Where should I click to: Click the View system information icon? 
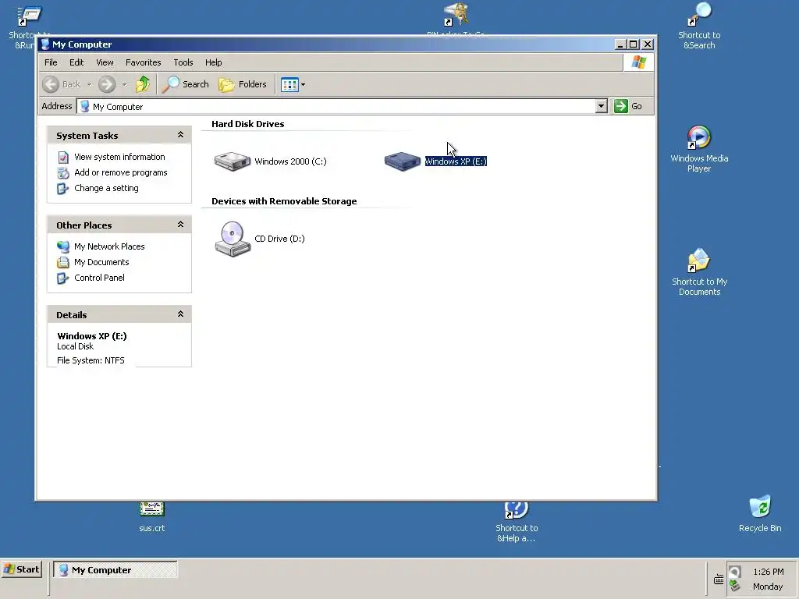point(62,158)
